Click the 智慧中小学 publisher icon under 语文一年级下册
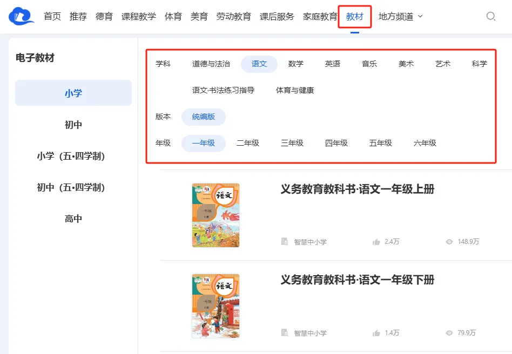The image size is (512, 354). (284, 333)
